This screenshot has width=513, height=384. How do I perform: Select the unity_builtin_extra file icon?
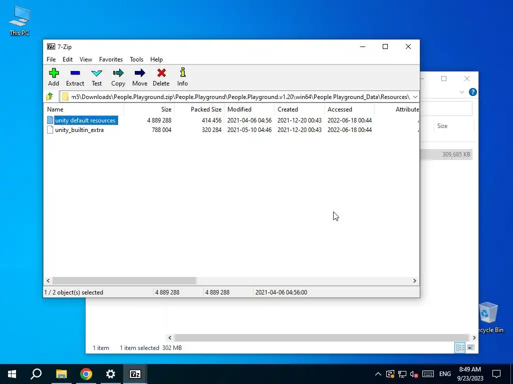point(50,129)
